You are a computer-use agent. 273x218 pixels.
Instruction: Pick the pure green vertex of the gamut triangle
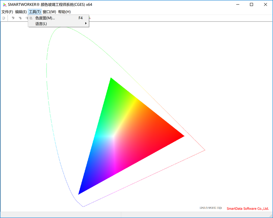coord(111,79)
